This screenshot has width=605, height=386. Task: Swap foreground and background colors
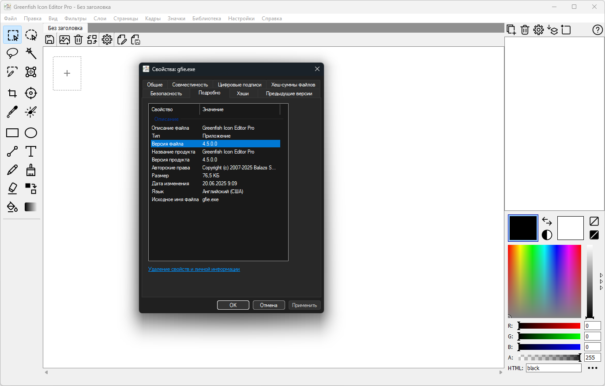tap(547, 221)
